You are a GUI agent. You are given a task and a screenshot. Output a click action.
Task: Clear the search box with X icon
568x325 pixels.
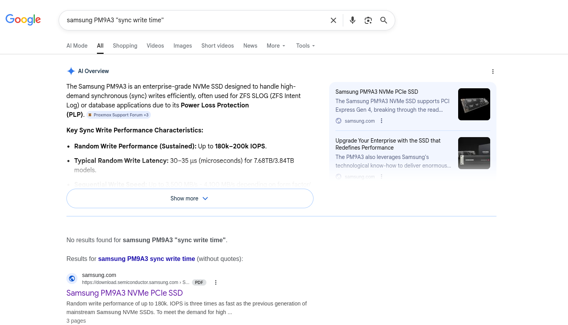click(x=333, y=20)
